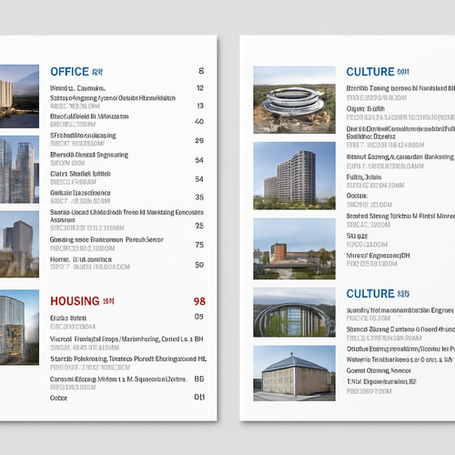Open the dark grey office tower photo
This screenshot has height=455, width=455.
pyautogui.click(x=19, y=244)
